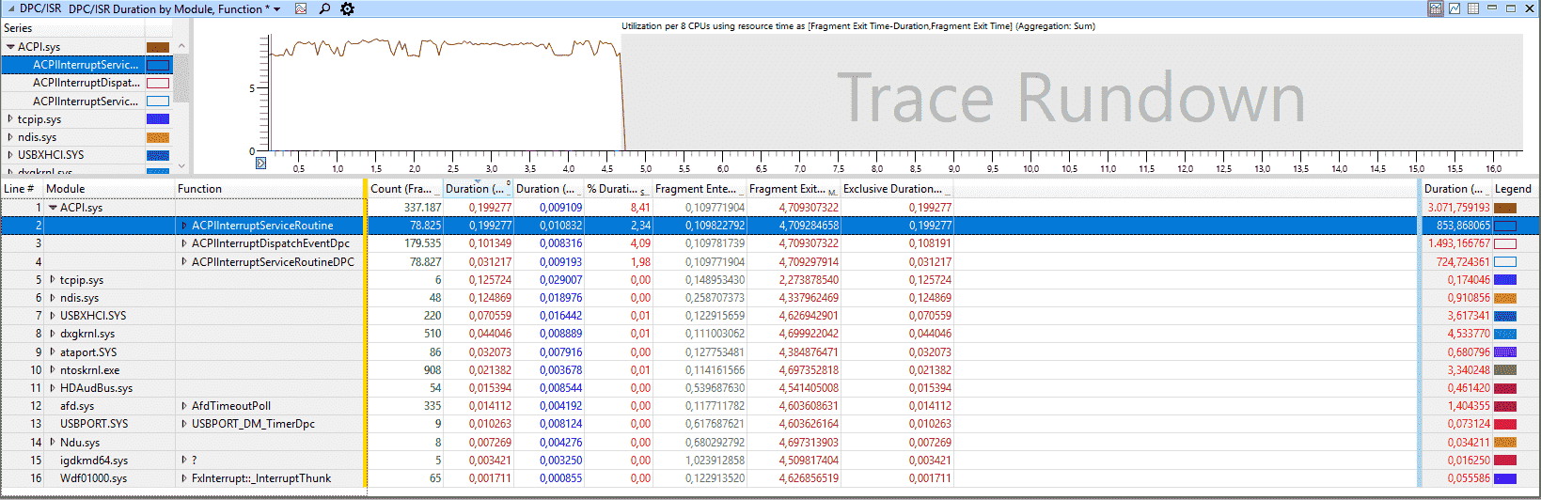The image size is (1541, 500).
Task: Sort by Count (Fra... column header
Action: pos(405,189)
